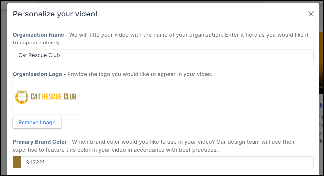The height and width of the screenshot is (176, 324).
Task: Click dimmed page background left of dialog
Action: [x=3, y=99]
